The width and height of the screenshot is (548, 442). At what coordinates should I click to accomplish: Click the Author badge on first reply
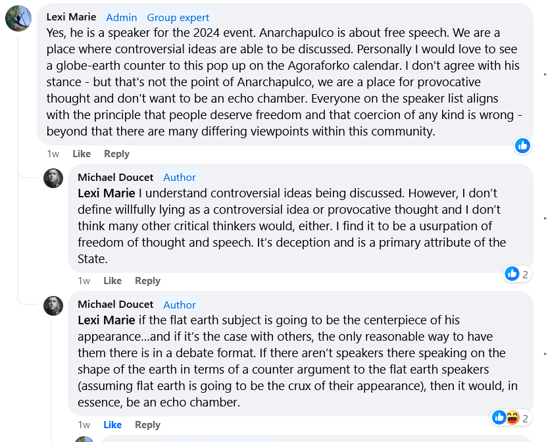point(180,178)
